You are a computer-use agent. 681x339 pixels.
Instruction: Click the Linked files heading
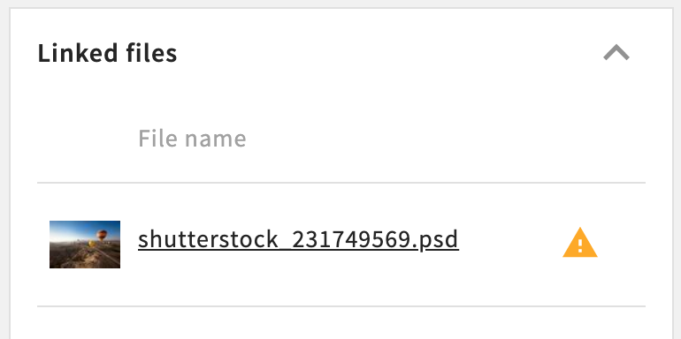click(x=107, y=53)
